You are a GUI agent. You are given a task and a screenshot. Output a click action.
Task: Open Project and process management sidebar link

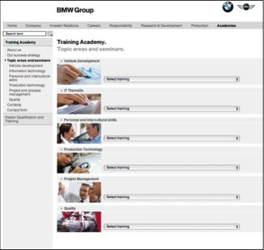point(25,92)
